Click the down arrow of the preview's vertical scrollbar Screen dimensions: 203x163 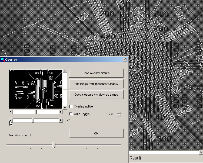click(x=65, y=107)
